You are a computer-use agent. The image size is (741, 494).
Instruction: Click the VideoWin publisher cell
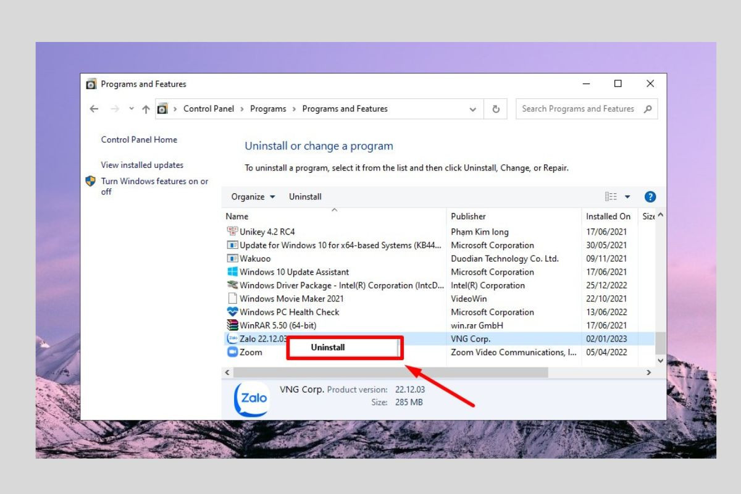pyautogui.click(x=469, y=299)
